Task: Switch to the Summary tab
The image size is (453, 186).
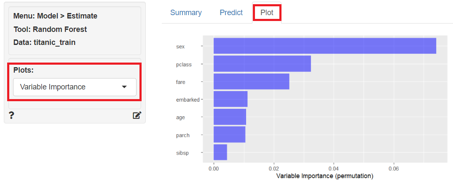Action: [x=186, y=13]
